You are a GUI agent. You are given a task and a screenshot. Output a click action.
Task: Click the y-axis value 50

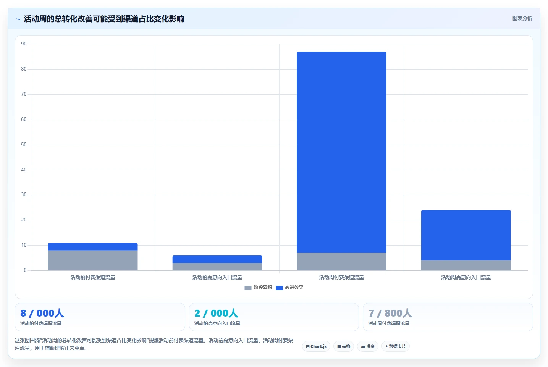tap(24, 145)
